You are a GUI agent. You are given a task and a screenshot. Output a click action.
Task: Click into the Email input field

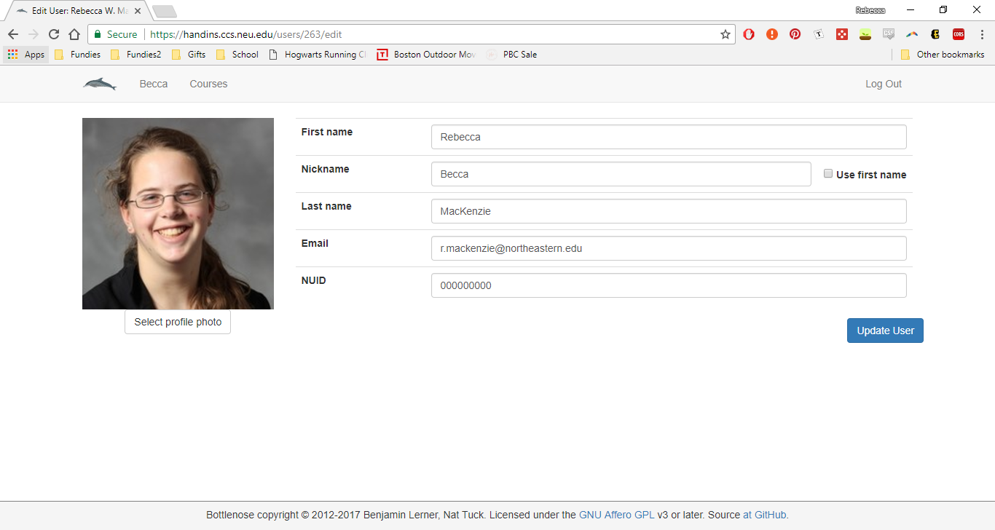[668, 248]
